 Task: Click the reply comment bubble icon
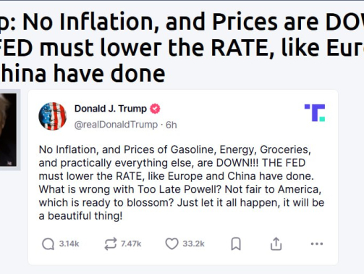click(x=48, y=244)
